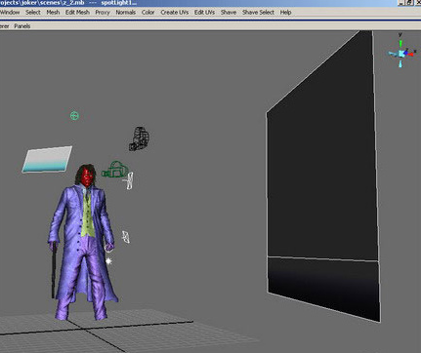Image resolution: width=421 pixels, height=353 pixels.
Task: Select the teal gradient plane object
Action: pos(47,159)
